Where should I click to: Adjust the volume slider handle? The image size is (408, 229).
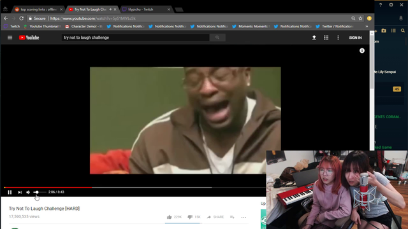tap(37, 192)
